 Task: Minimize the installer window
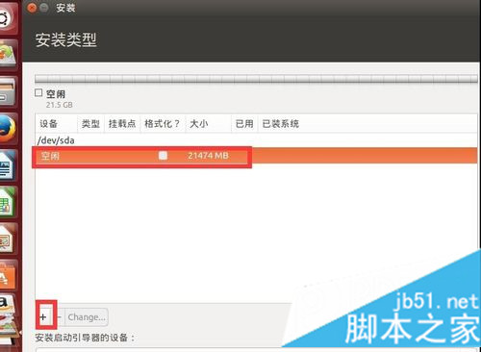click(x=44, y=8)
